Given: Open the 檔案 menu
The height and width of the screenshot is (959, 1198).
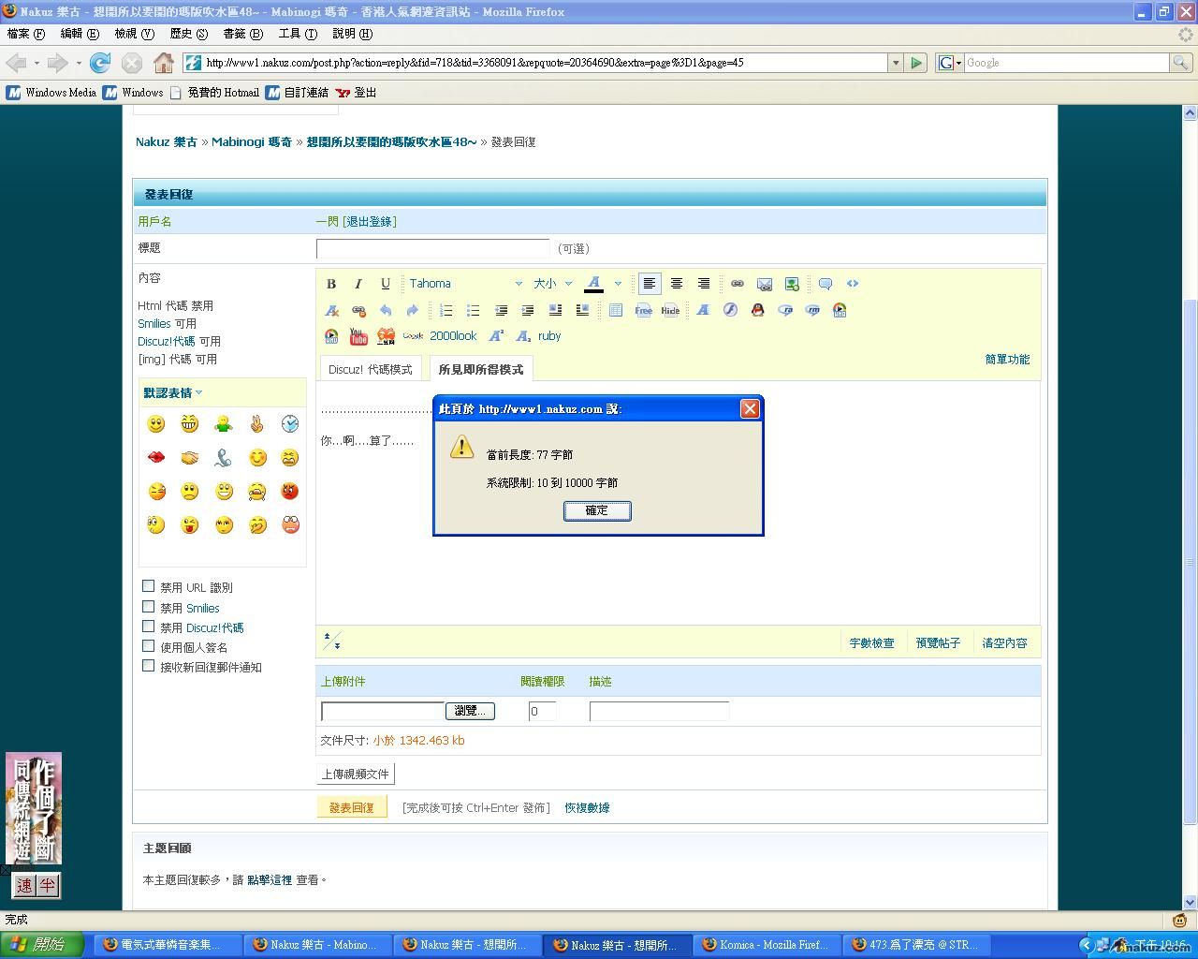Looking at the screenshot, I should click(25, 34).
